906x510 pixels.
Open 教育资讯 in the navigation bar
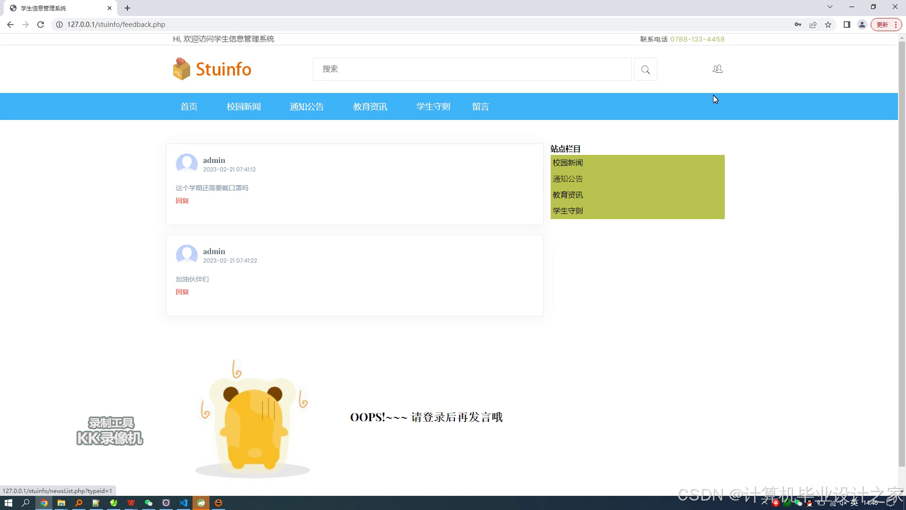click(370, 107)
